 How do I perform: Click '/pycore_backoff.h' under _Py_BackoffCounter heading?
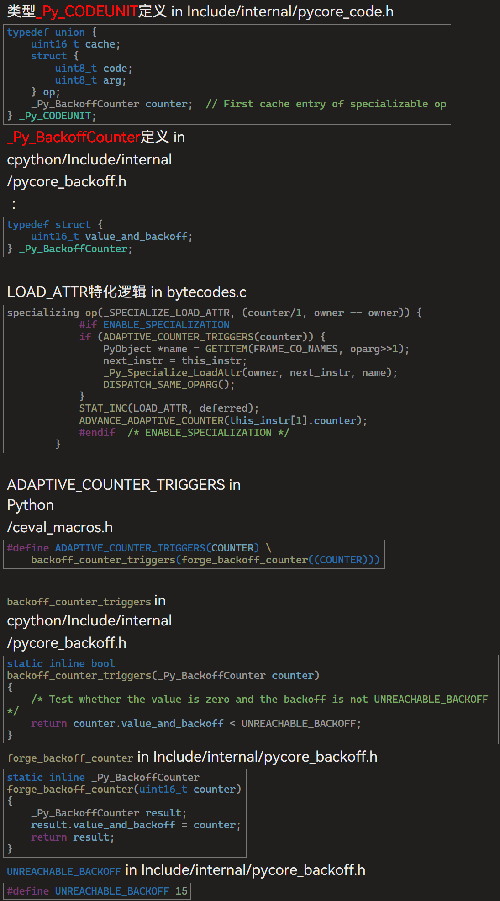tap(67, 181)
